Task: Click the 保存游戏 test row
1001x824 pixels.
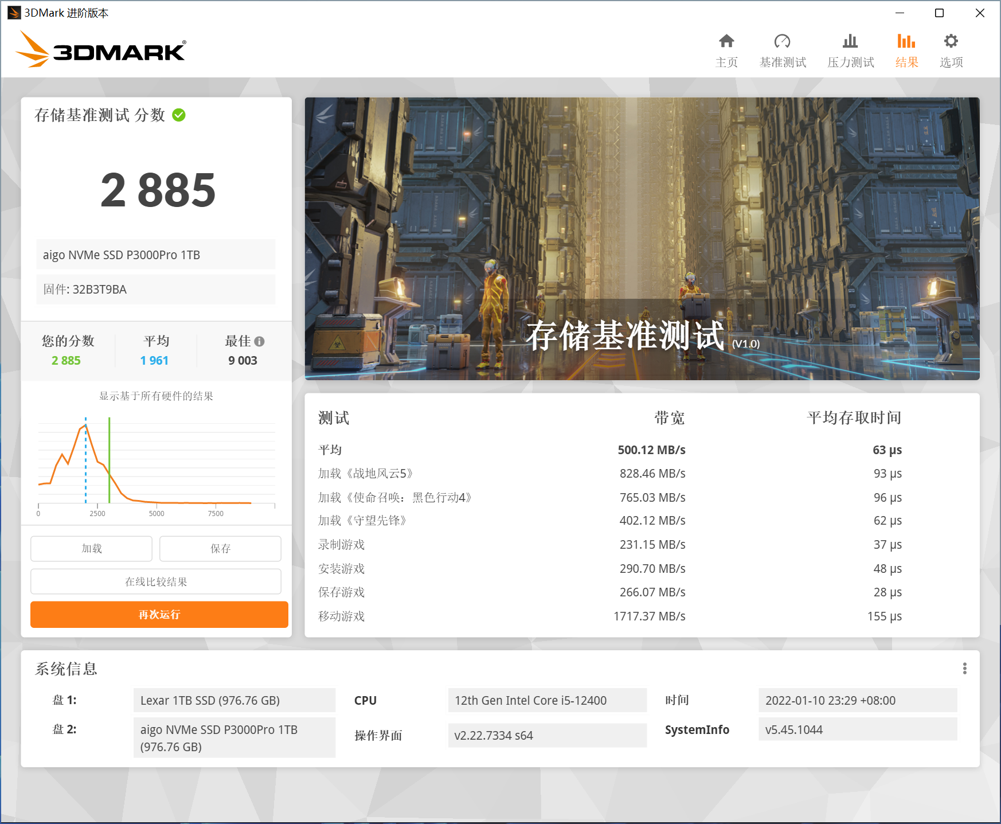Action: click(610, 592)
